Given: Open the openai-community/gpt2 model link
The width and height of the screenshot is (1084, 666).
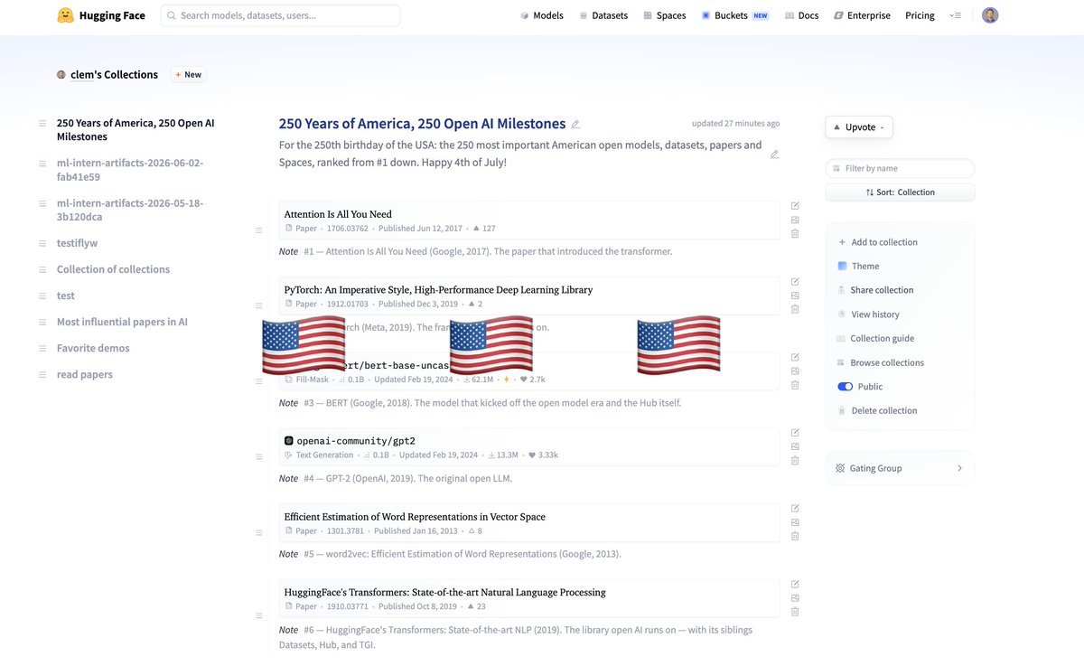Looking at the screenshot, I should pyautogui.click(x=355, y=441).
